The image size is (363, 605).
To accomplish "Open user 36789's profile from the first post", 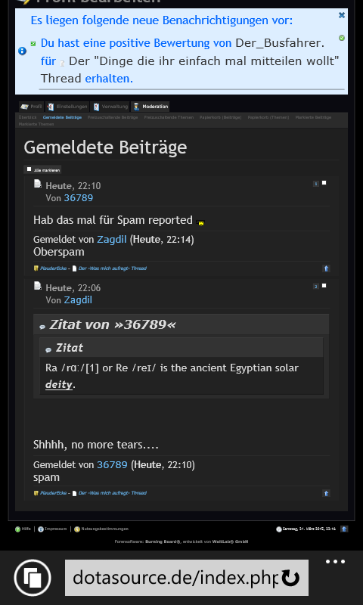I will (79, 198).
